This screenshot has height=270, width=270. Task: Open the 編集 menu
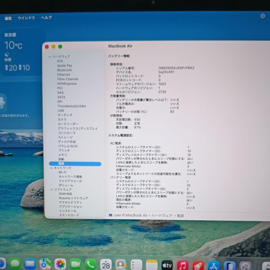click(x=8, y=18)
